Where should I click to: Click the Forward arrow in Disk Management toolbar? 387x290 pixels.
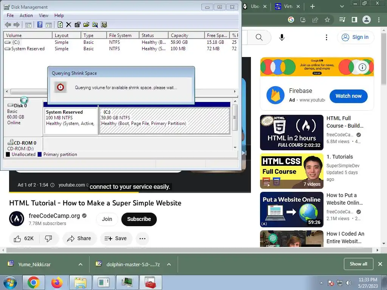pos(17,25)
